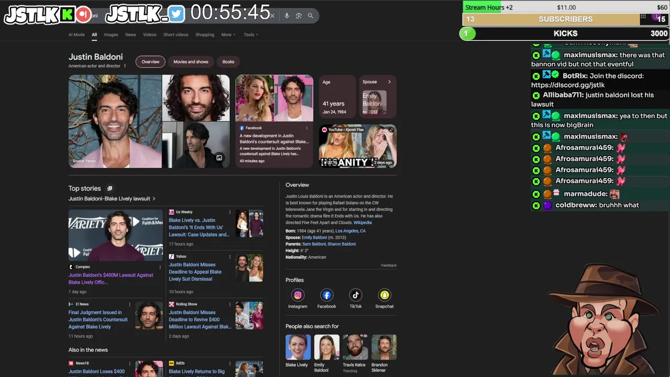Viewport: 670px width, 377px height.
Task: Click the Sam Baldoni, Sharon Baldoni parents link
Action: pos(329,244)
